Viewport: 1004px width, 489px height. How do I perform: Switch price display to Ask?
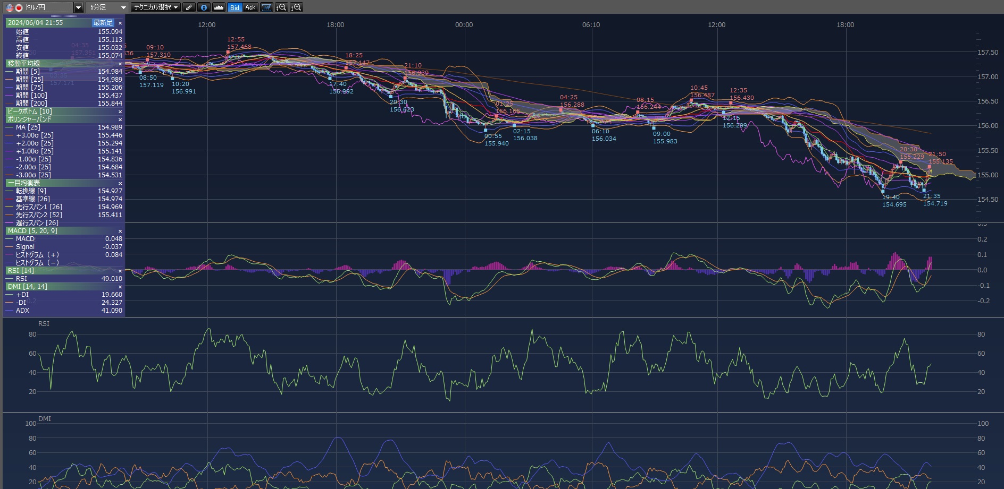[250, 7]
